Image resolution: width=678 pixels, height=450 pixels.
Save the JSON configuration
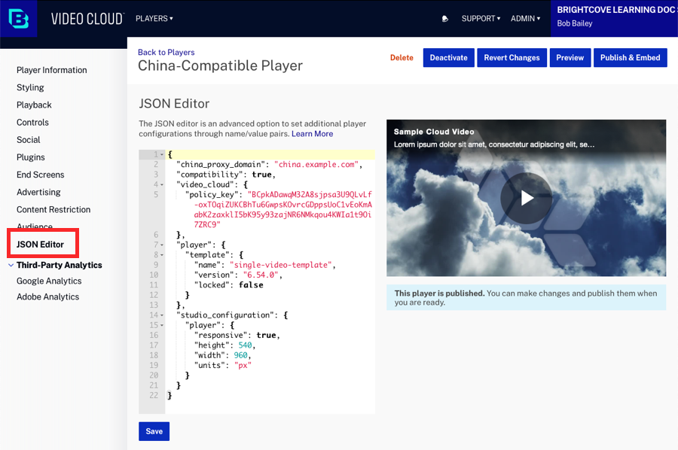154,431
